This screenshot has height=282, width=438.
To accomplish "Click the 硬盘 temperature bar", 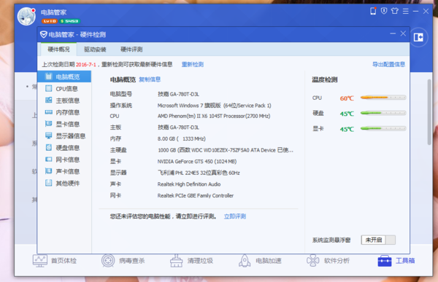I will point(383,113).
